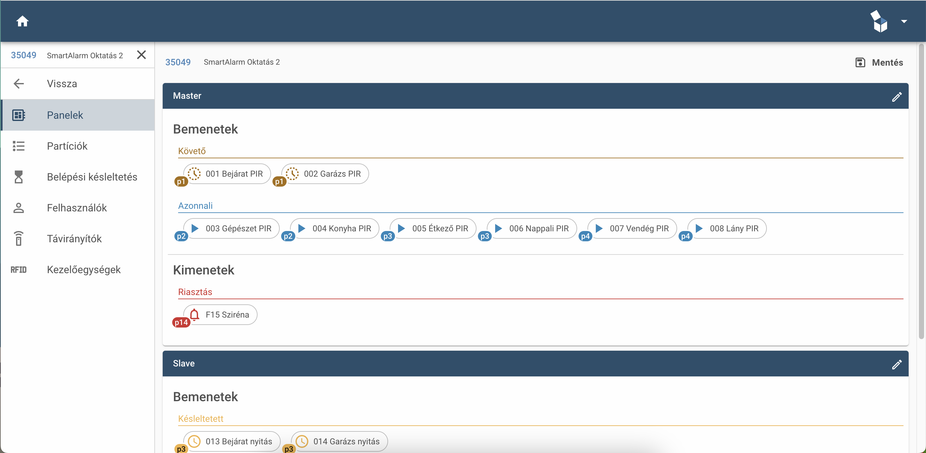This screenshot has height=453, width=926.
Task: Select the 008 Lány PIR chip
Action: [x=727, y=228]
